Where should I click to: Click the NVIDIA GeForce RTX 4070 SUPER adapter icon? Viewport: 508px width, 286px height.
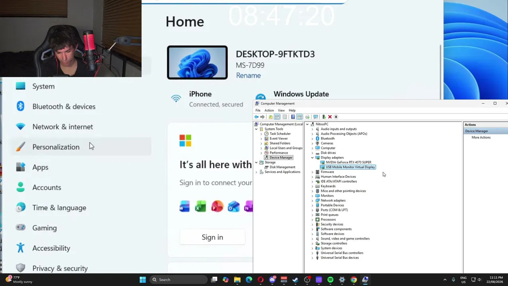(322, 162)
